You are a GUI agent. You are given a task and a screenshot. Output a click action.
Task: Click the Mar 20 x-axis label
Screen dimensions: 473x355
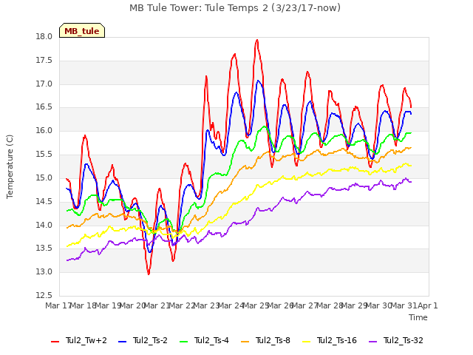tap(133, 305)
